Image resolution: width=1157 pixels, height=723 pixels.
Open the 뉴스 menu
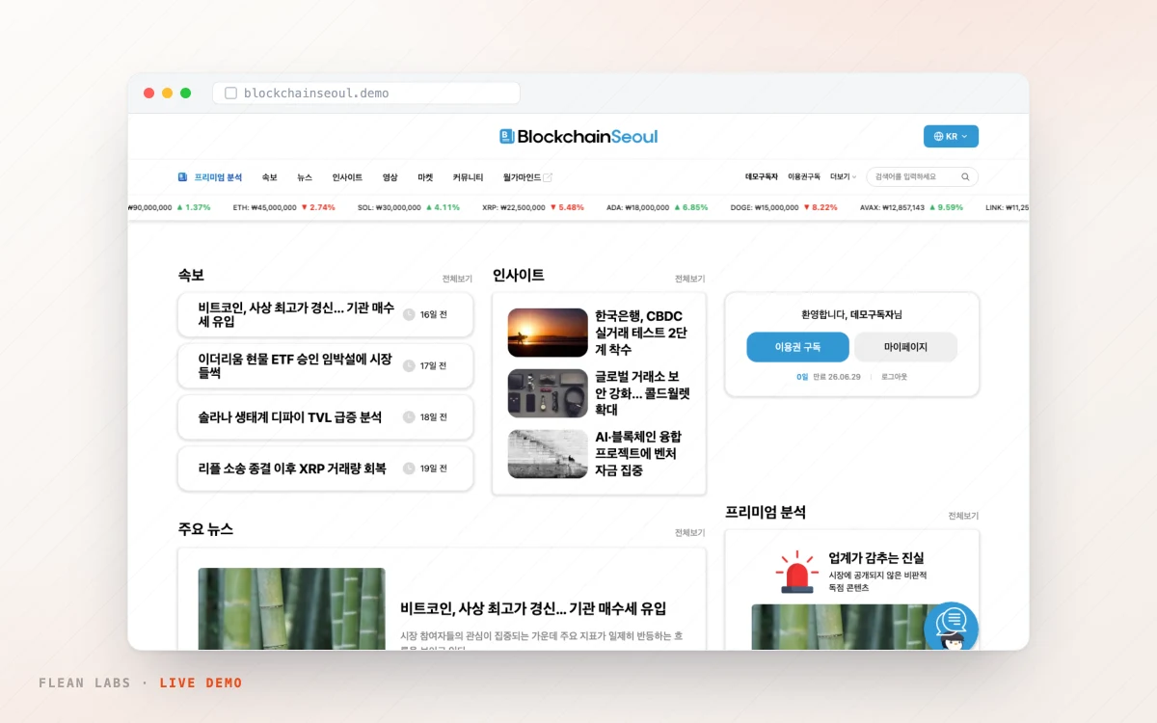[x=305, y=177]
